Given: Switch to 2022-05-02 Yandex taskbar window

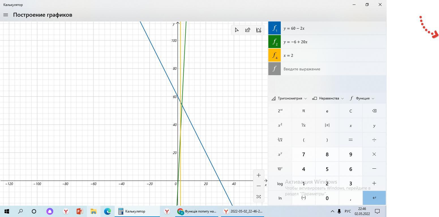Looking at the screenshot, I should point(243,211).
